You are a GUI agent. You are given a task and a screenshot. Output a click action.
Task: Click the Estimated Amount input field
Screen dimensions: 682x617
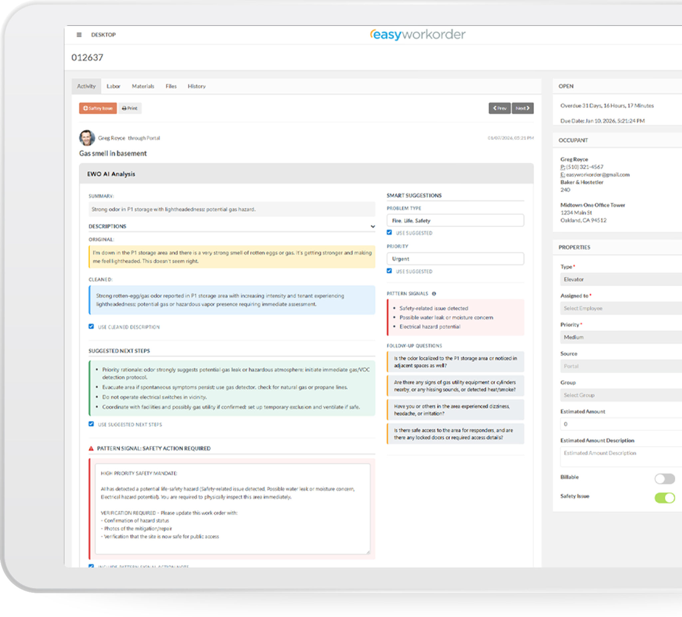[621, 424]
